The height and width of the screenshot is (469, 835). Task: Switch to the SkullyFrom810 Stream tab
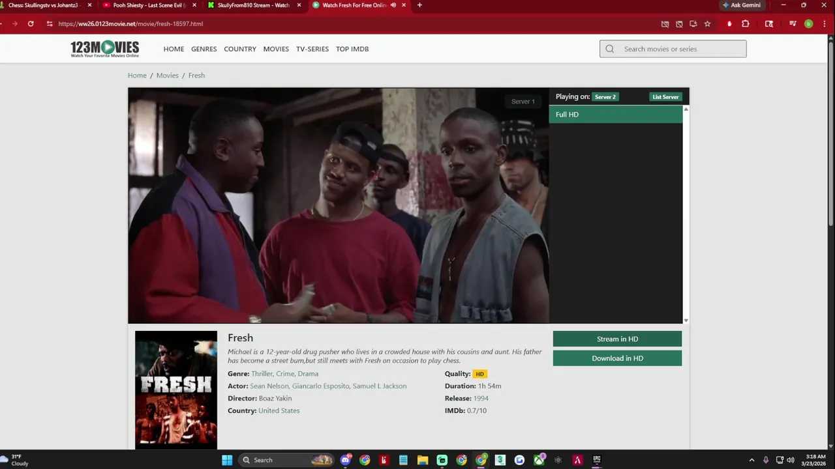point(248,5)
